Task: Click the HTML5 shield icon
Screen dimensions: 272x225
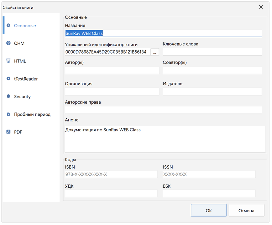Action: coord(8,61)
